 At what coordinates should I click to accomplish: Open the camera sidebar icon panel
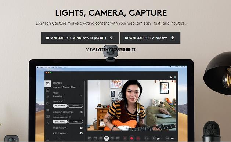pos(48,103)
